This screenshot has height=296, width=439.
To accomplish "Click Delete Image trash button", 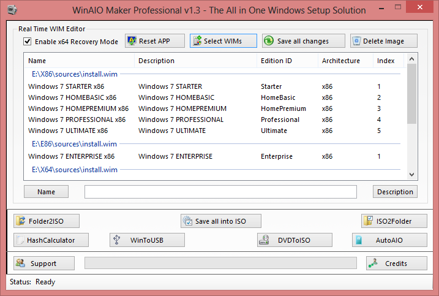I will [384, 41].
